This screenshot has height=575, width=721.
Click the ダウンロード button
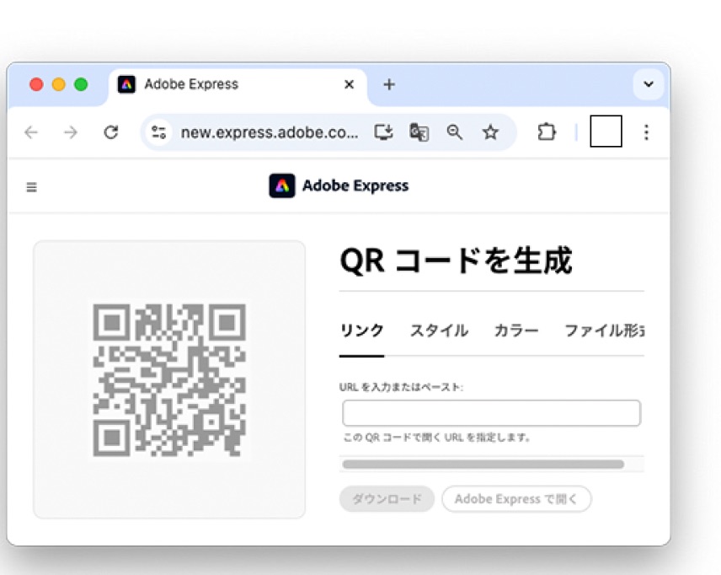tap(387, 499)
